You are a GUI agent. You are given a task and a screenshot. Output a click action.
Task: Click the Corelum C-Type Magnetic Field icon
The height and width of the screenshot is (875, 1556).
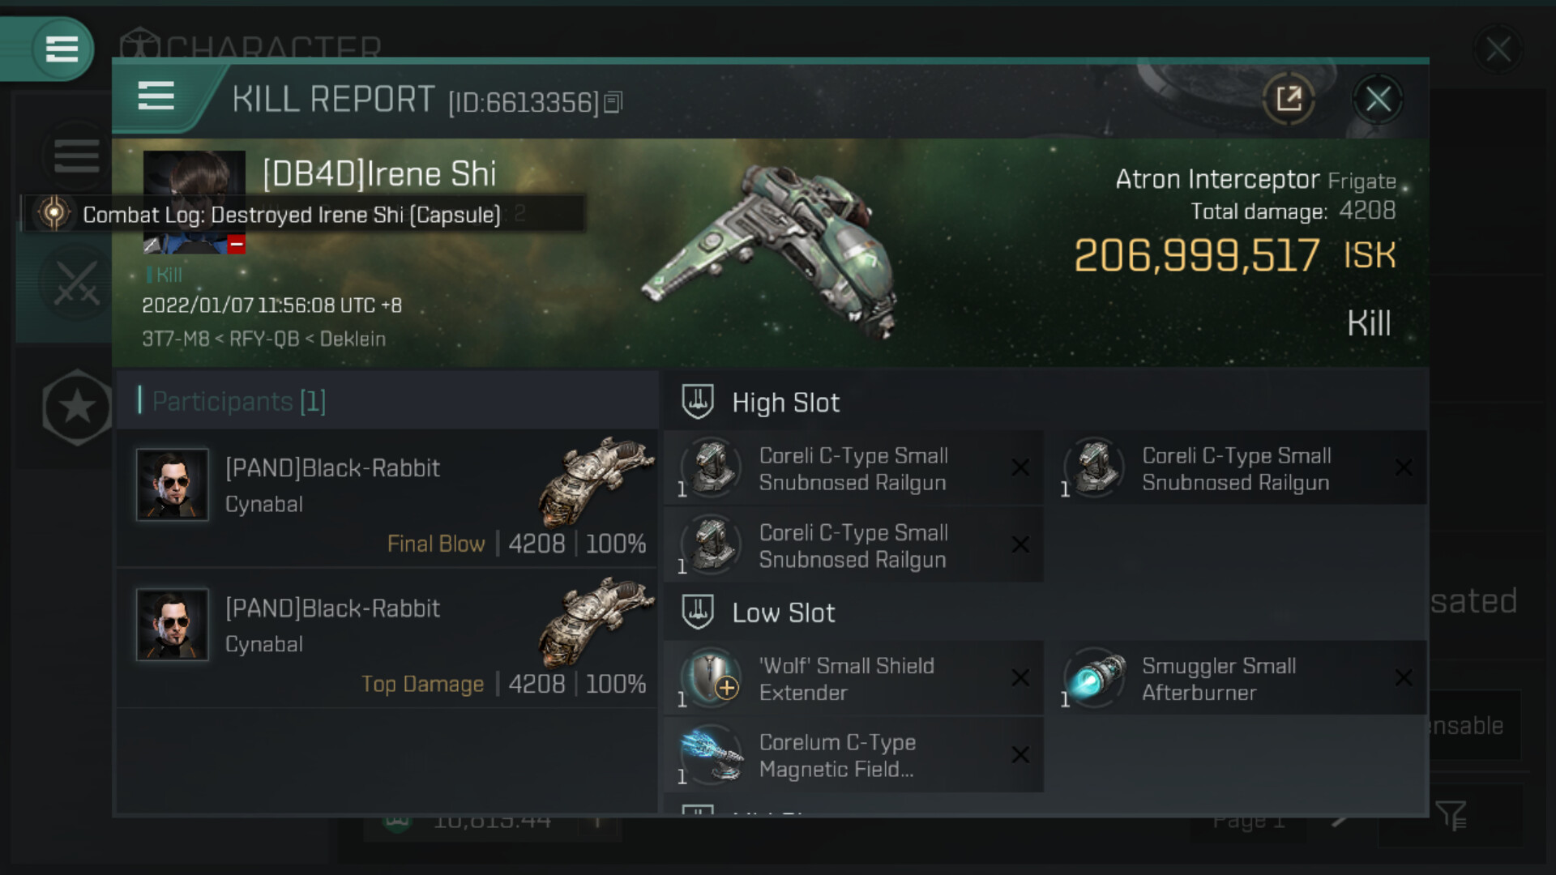coord(712,755)
